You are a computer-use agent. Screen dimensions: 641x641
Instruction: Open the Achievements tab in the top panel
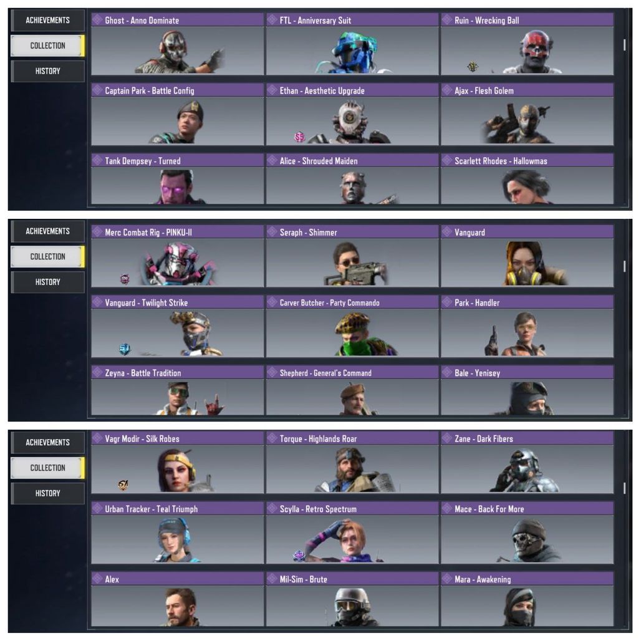coord(48,21)
